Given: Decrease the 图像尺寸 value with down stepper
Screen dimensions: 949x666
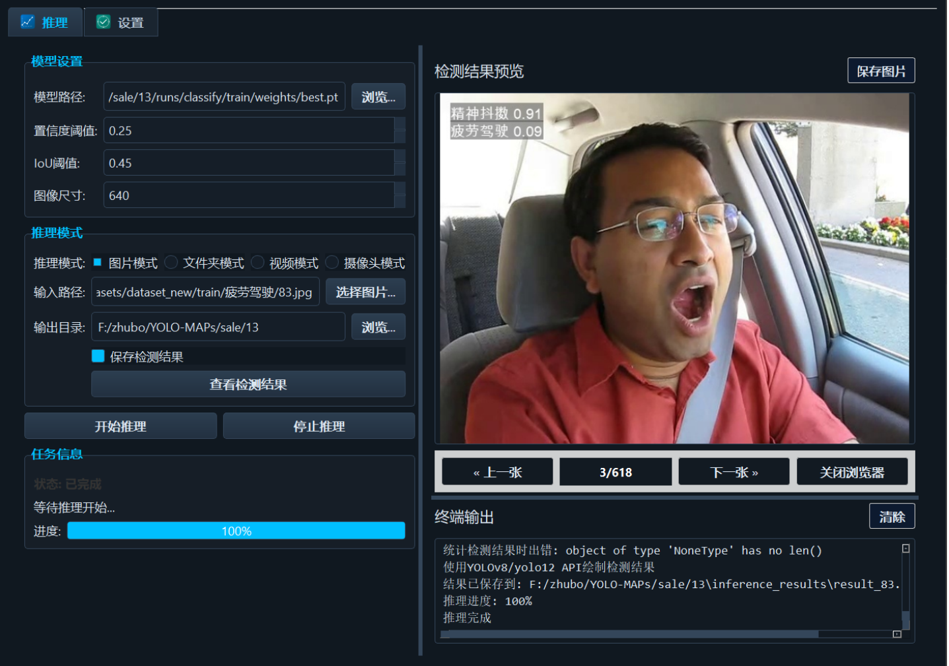Looking at the screenshot, I should tap(400, 201).
